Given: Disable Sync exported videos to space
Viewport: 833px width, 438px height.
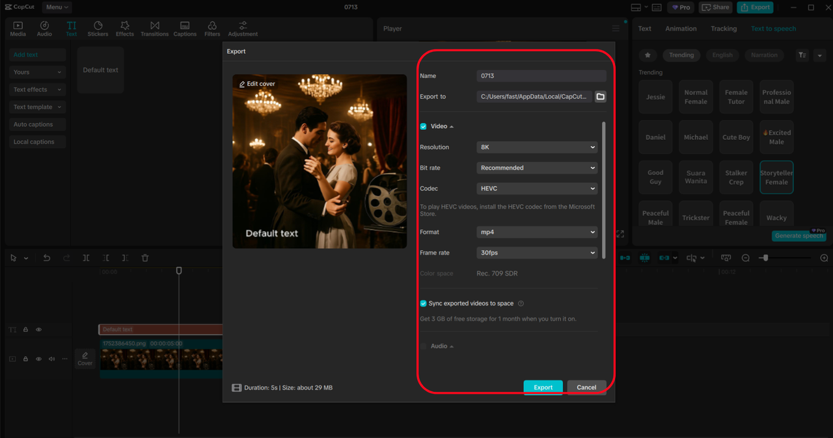Looking at the screenshot, I should (x=424, y=303).
